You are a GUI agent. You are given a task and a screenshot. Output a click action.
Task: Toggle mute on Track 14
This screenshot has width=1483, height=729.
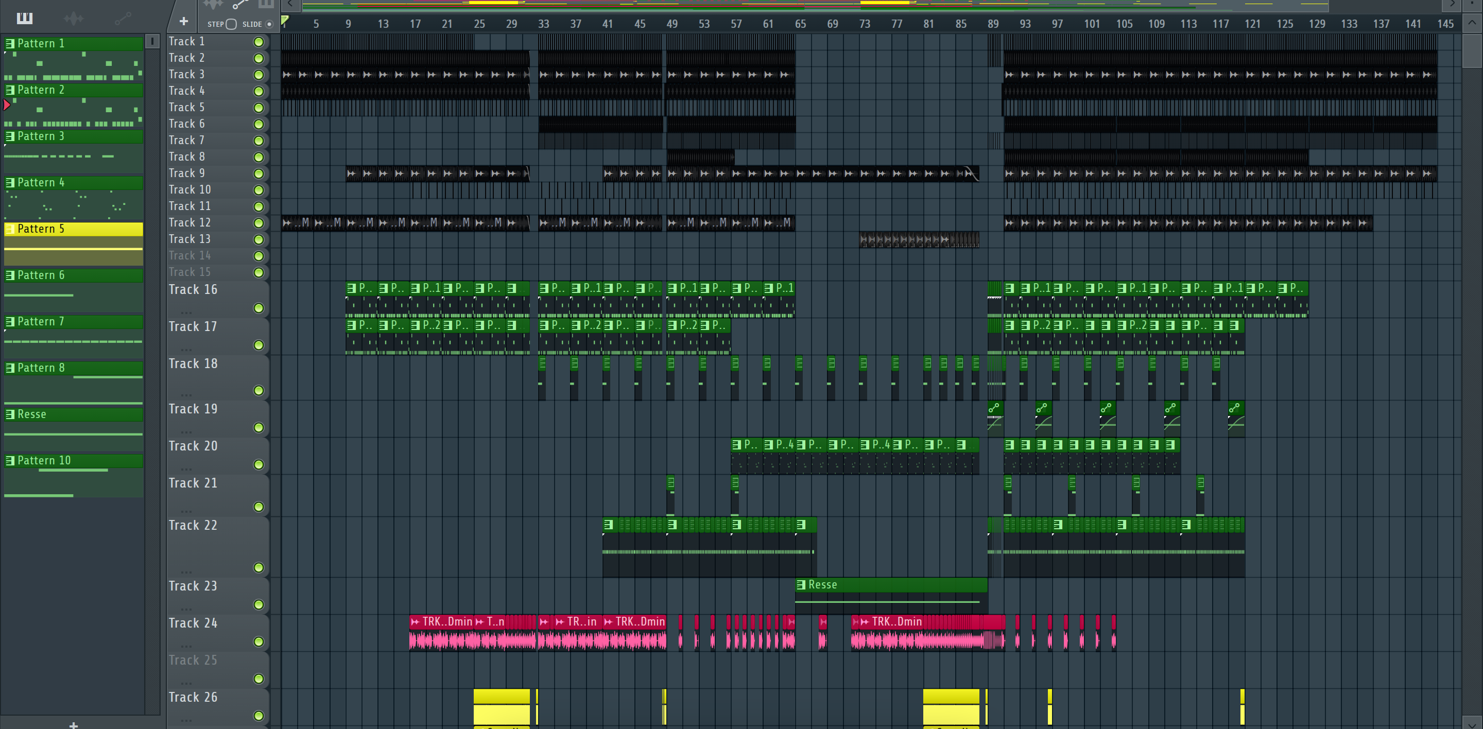coord(258,256)
